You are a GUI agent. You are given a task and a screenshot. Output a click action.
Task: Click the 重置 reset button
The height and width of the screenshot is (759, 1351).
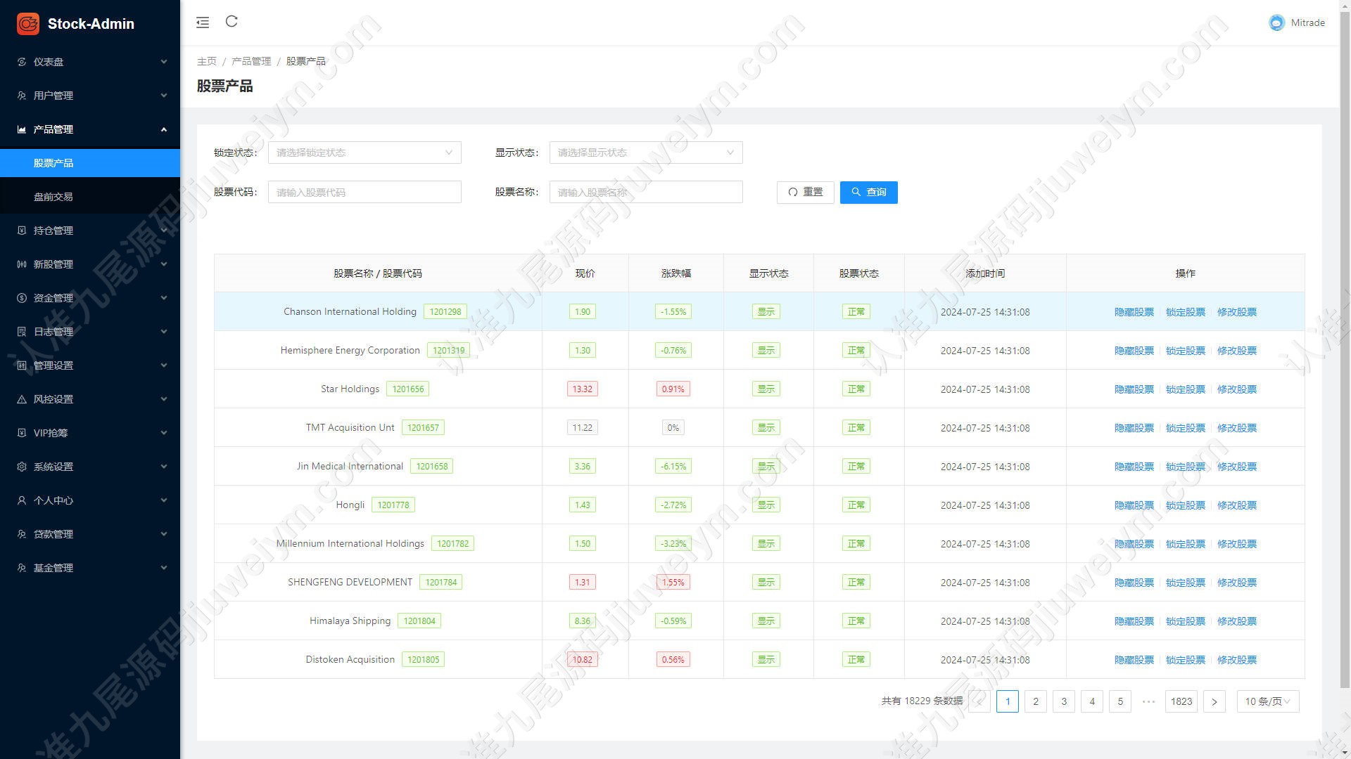805,192
